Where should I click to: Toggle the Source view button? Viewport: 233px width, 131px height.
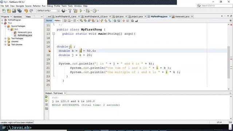[x=49, y=21]
